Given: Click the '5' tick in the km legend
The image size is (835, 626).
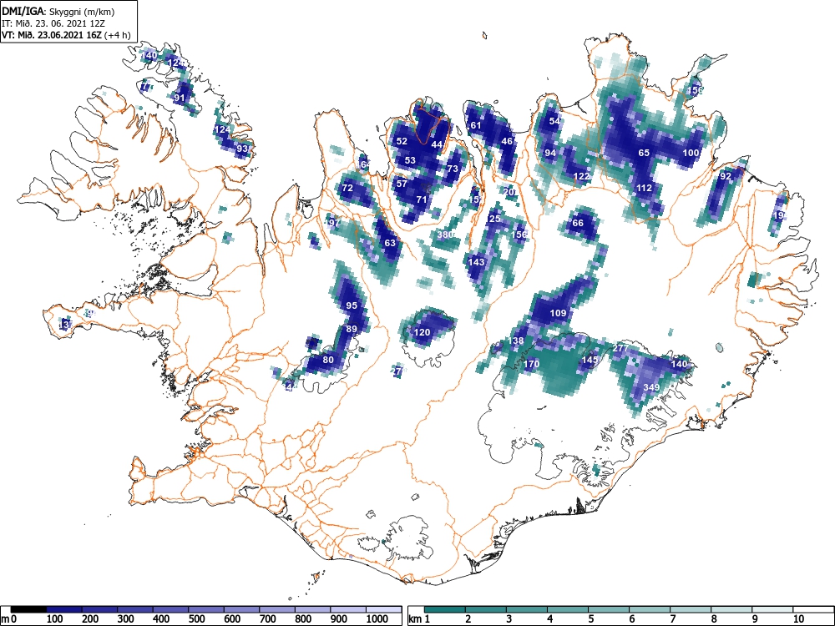Looking at the screenshot, I should point(590,618).
